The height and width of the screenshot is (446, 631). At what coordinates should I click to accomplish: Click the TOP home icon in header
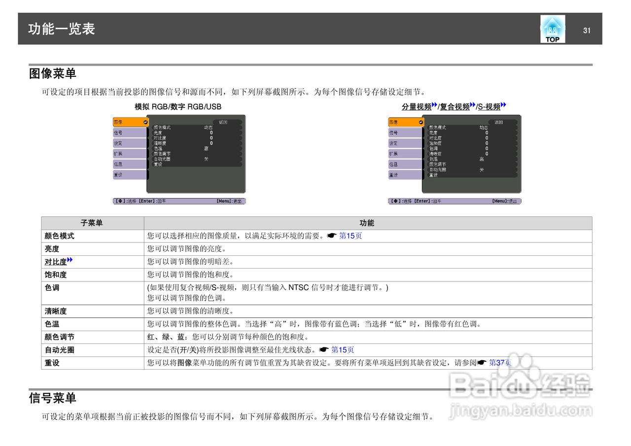point(552,29)
